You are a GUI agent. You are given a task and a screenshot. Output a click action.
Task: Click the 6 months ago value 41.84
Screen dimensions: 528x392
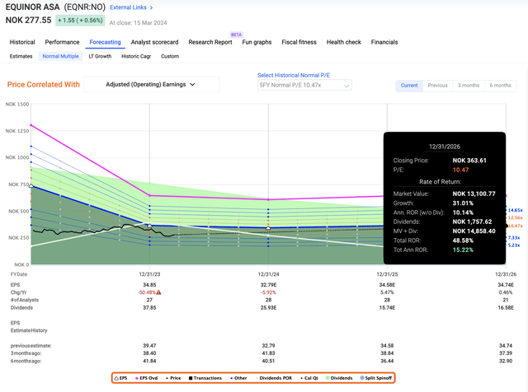[149, 361]
